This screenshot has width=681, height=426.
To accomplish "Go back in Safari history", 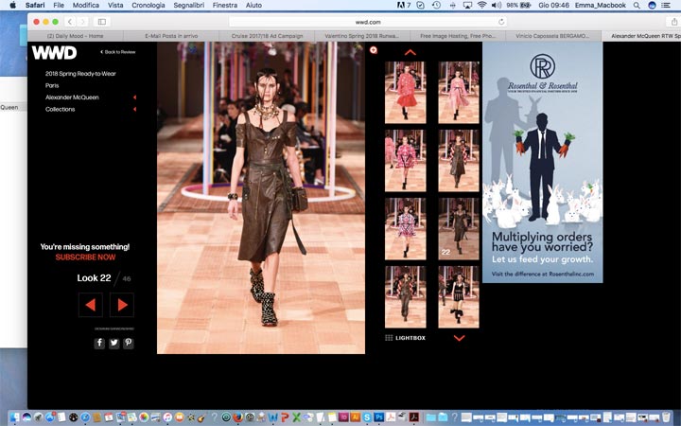I will click(69, 22).
